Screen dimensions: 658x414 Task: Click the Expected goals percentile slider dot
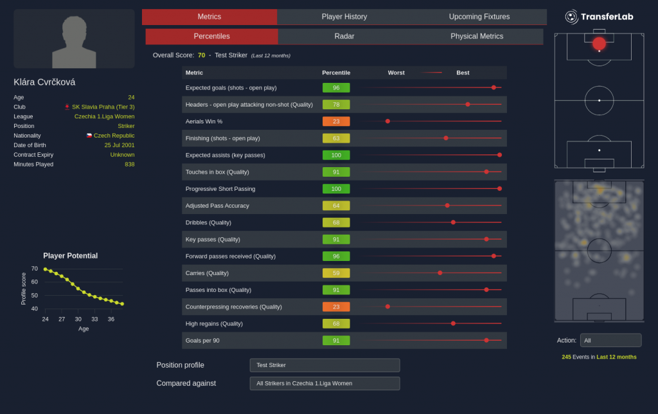point(493,87)
